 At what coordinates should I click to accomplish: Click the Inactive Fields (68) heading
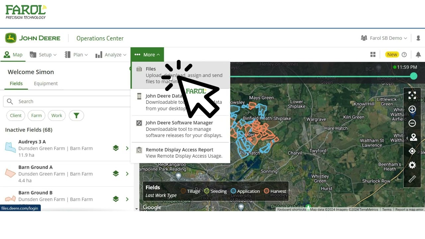pyautogui.click(x=29, y=130)
